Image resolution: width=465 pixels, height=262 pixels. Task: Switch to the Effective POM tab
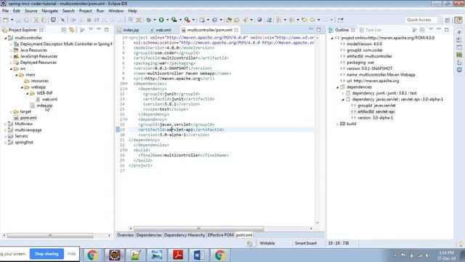tap(220, 235)
